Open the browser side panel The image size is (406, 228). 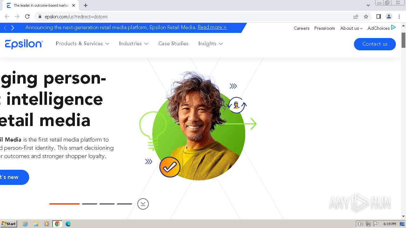(x=379, y=16)
